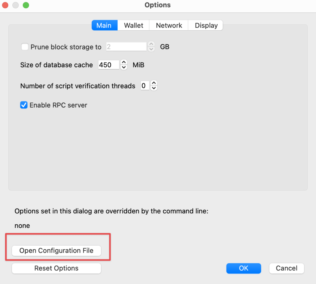The image size is (316, 284).
Task: Open the configuration file
Action: pyautogui.click(x=56, y=251)
